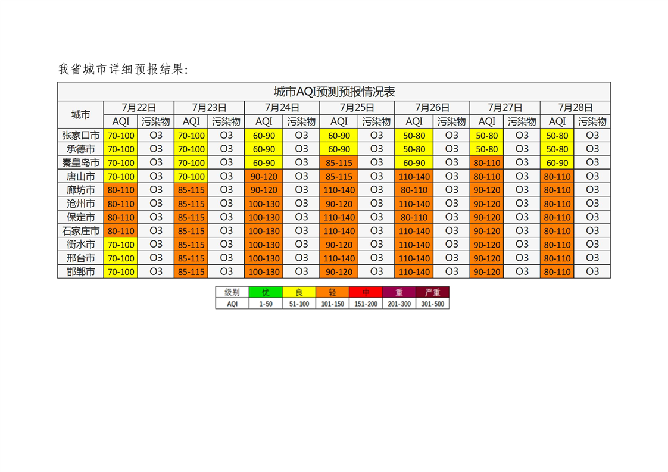The image size is (668, 472).
Task: Click the 1-50 AQI range legend cell
Action: coord(265,304)
